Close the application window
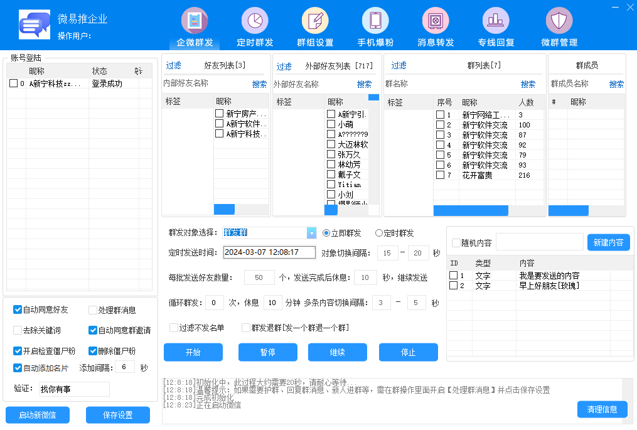Screen dimensions: 637x430 631,7
